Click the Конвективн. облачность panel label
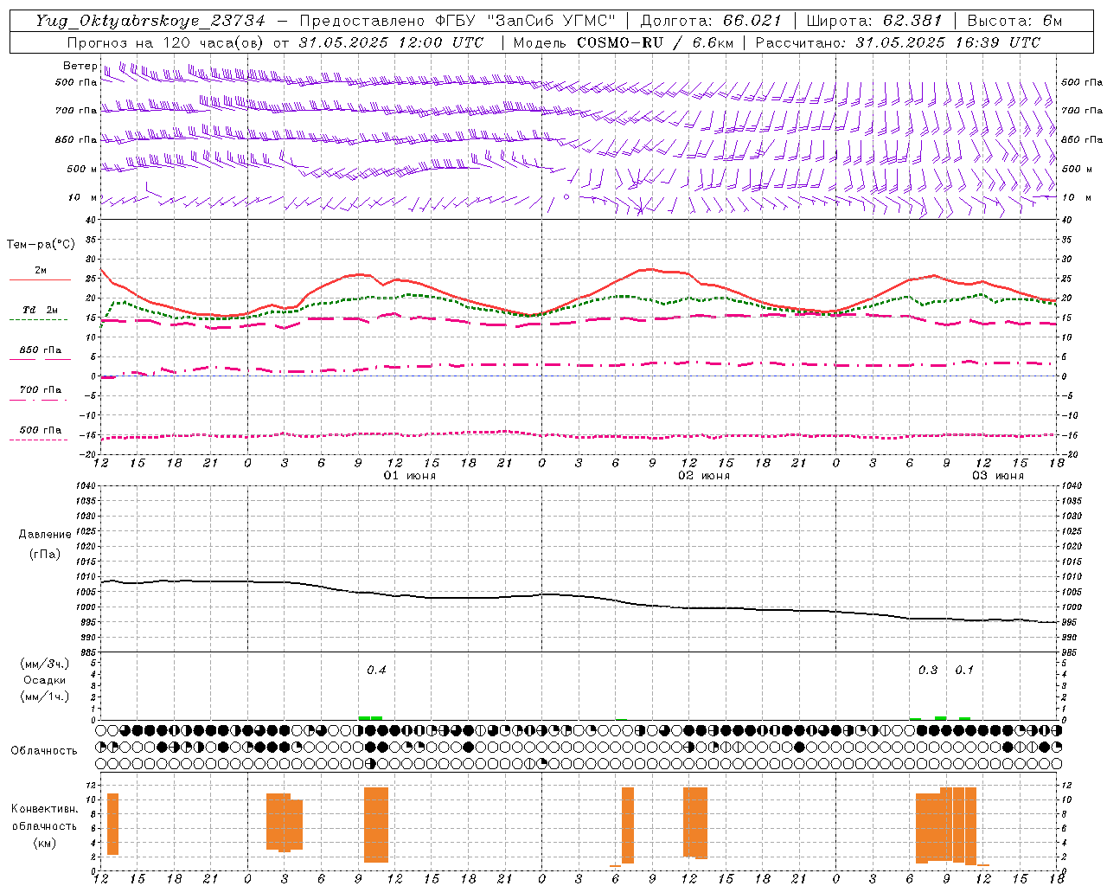 coord(44,817)
